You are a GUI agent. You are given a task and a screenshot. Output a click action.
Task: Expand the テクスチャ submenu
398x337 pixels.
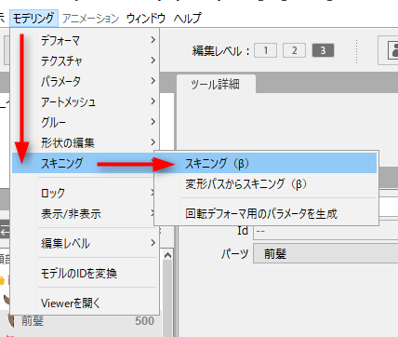[x=86, y=61]
